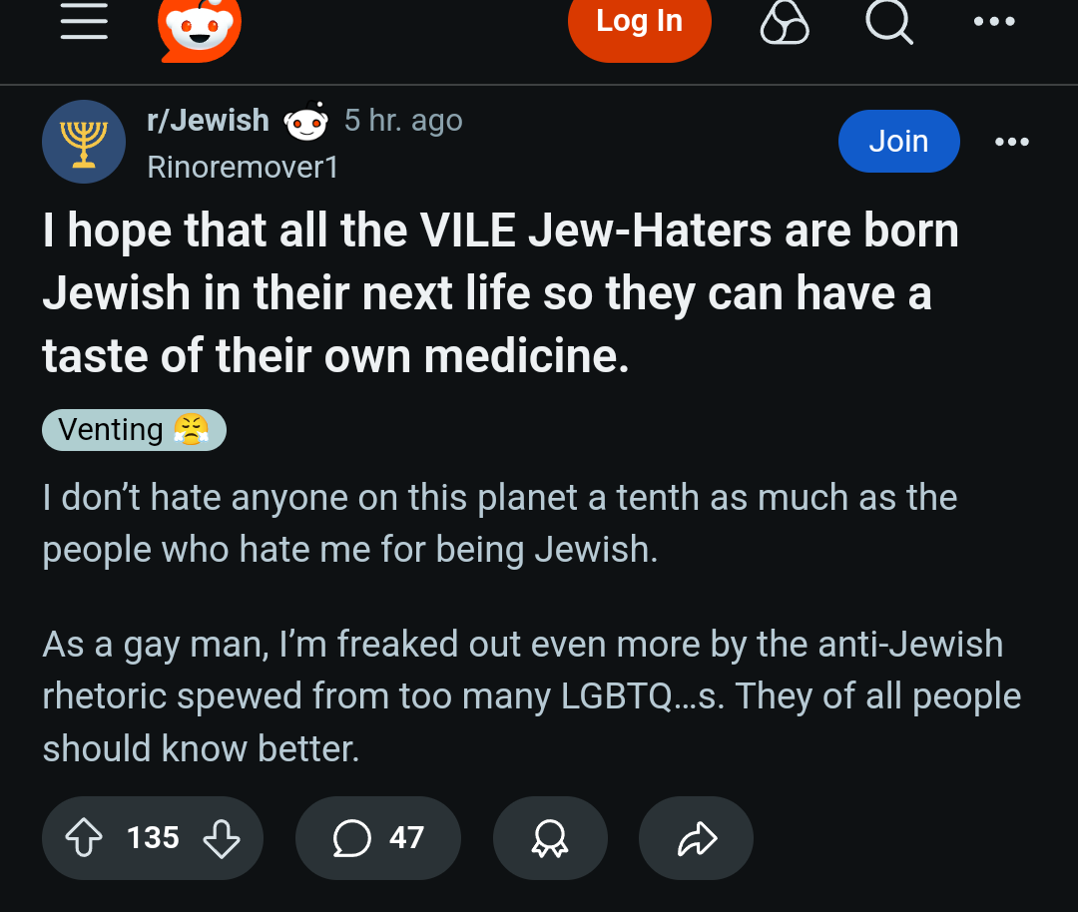
Task: Share this post using arrow icon
Action: pos(696,838)
